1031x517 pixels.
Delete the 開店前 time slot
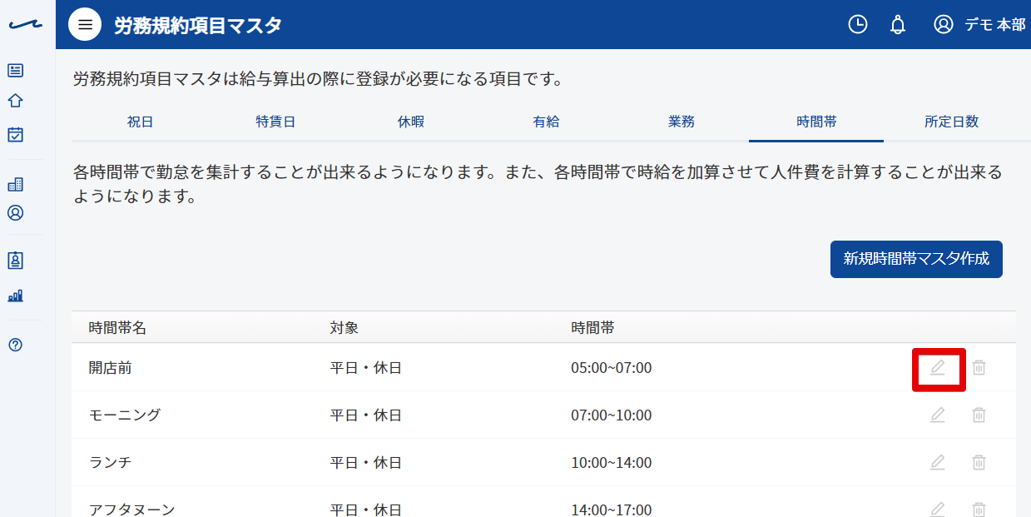(979, 367)
